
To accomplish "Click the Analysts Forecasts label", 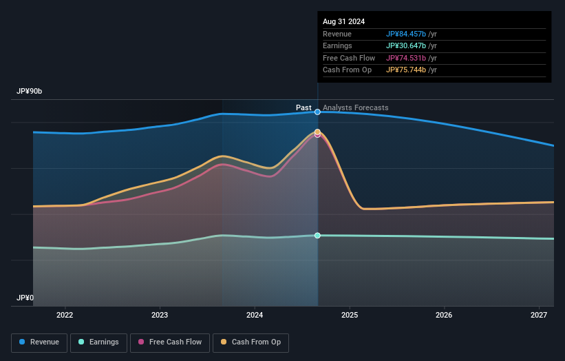I will [356, 107].
